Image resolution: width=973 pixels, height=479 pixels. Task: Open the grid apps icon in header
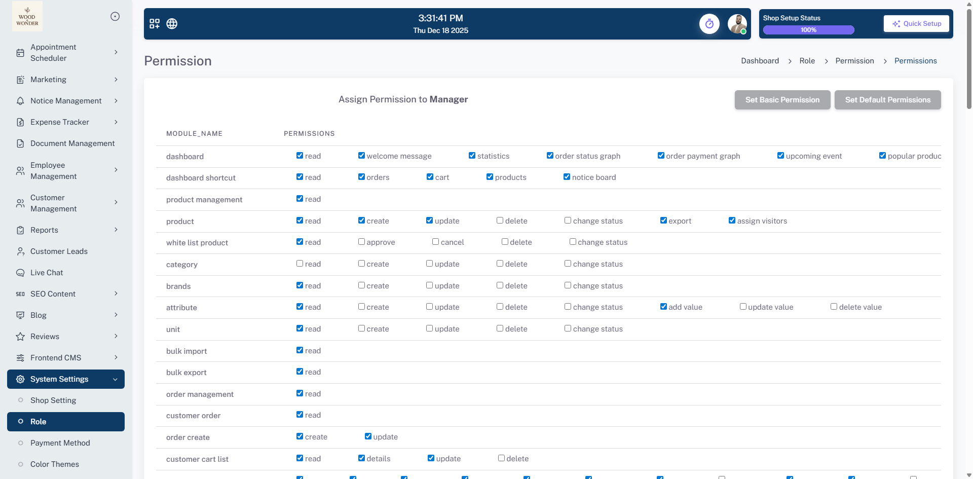[155, 24]
